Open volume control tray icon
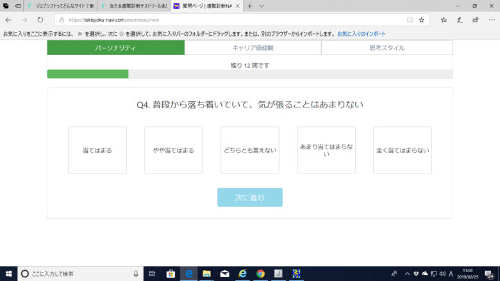Image resolution: width=500 pixels, height=281 pixels. point(442,274)
